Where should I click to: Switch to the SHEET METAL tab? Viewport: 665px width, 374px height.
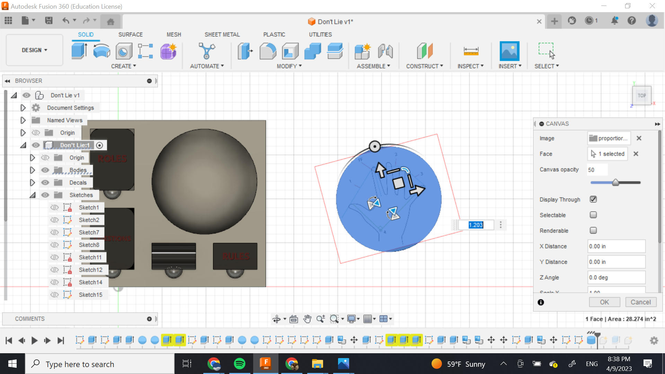pos(222,35)
